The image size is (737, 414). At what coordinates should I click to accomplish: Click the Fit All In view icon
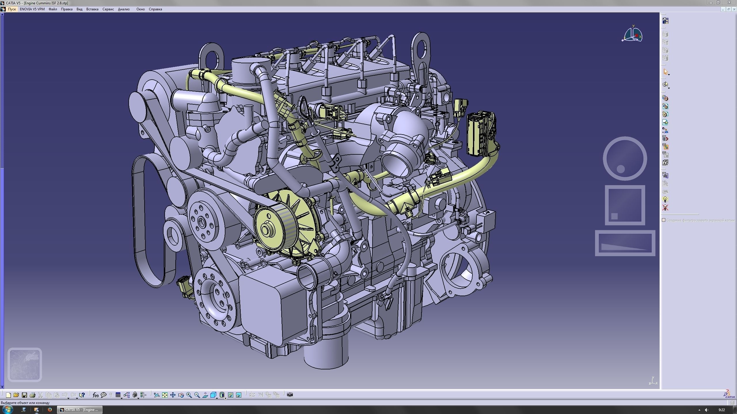point(165,395)
